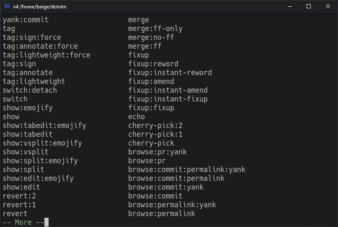Click the 'tag:lightweight:force' entry
The image size is (338, 227).
click(x=46, y=55)
